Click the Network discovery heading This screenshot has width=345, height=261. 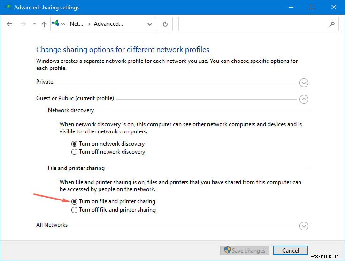pos(71,110)
